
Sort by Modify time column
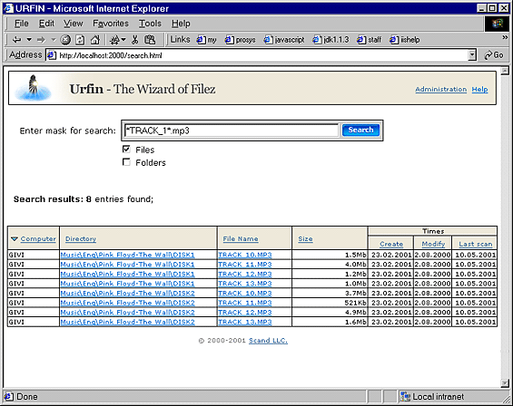tap(433, 244)
